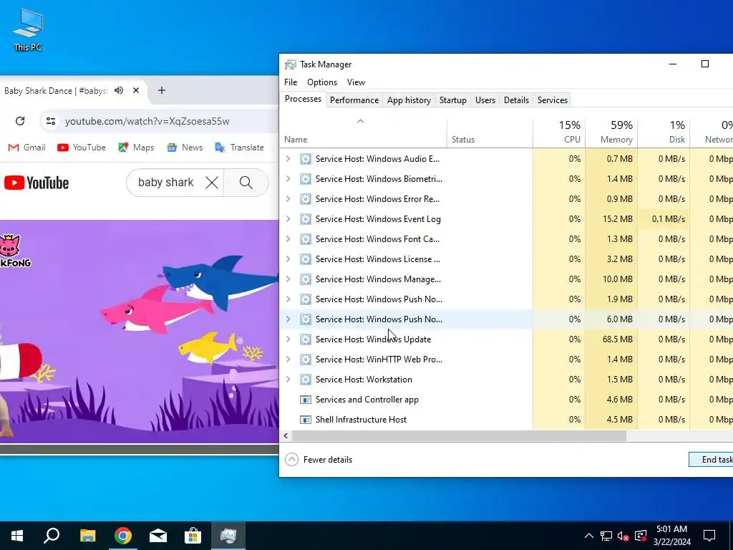Sort processes by Memory column
The height and width of the screenshot is (550, 733).
(x=611, y=132)
